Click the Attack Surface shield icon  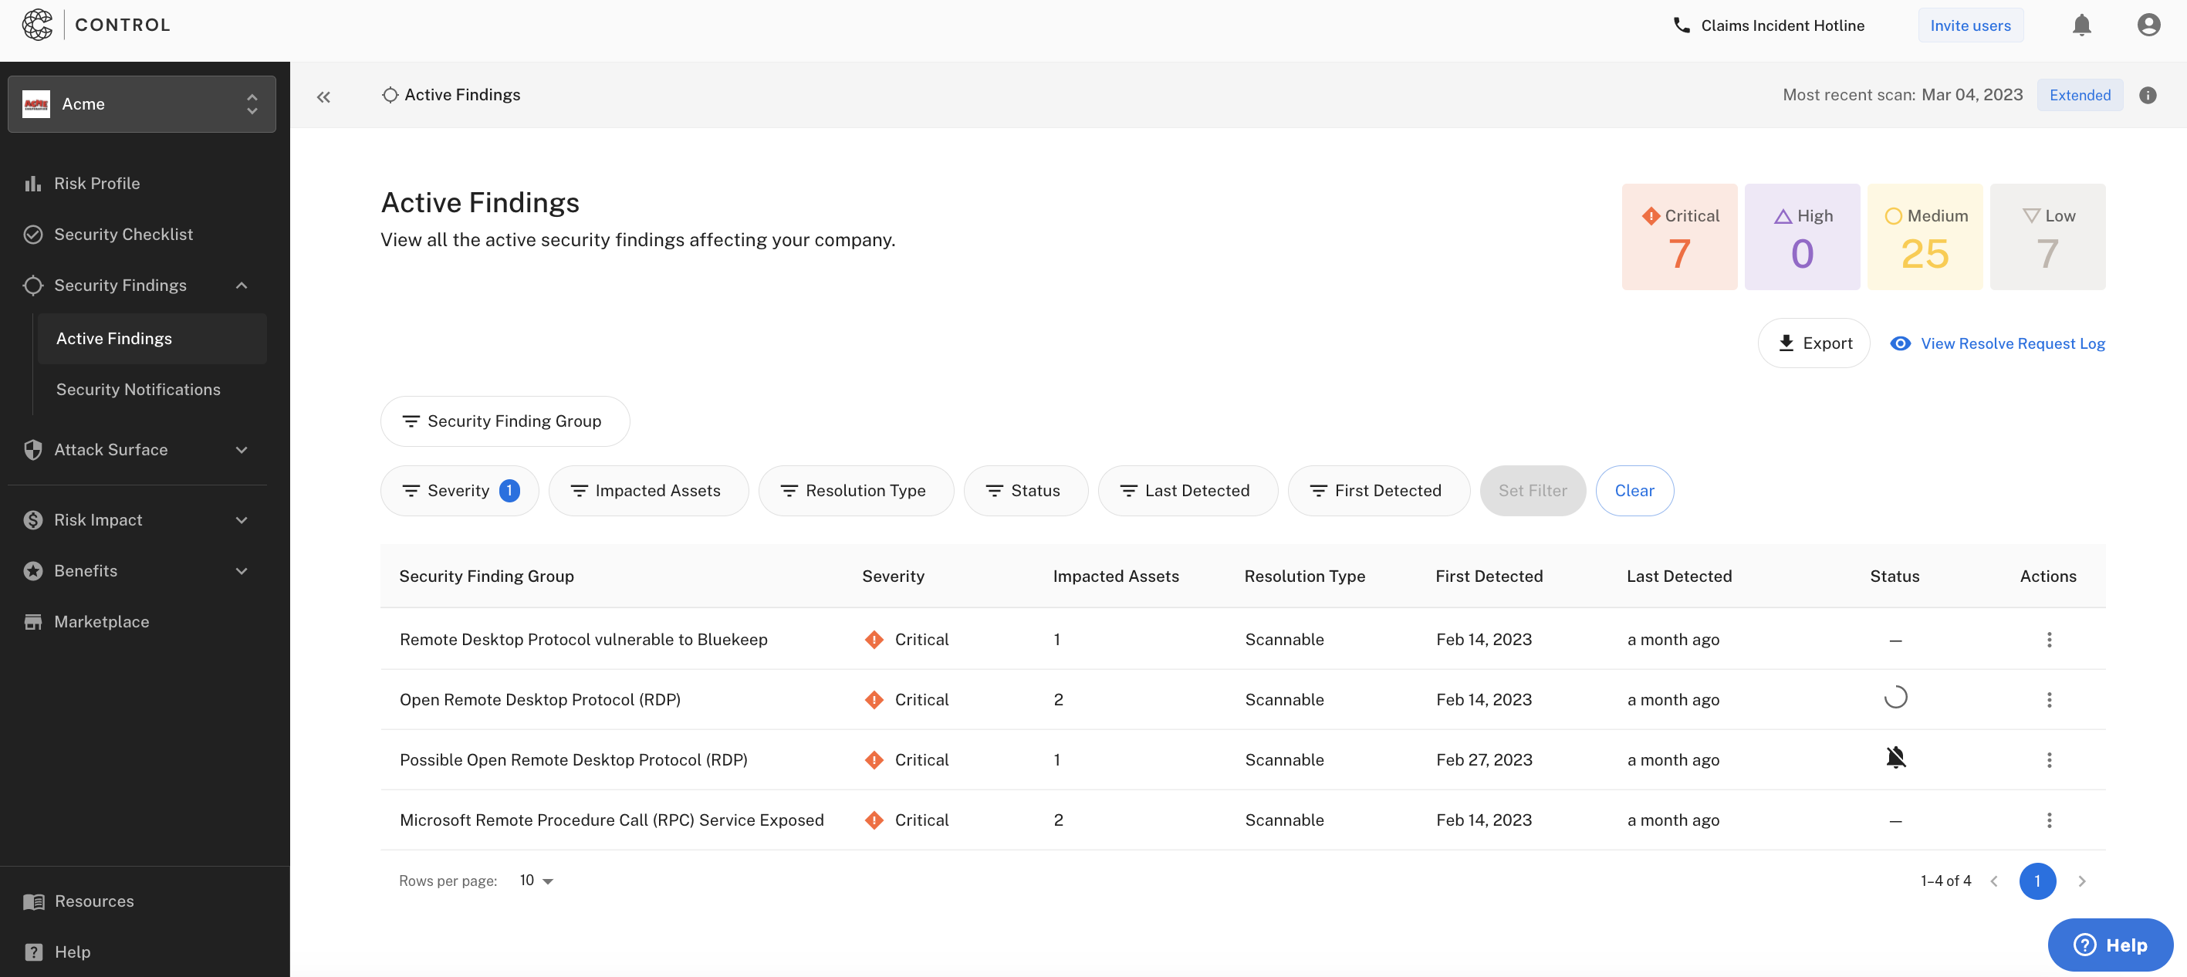33,450
